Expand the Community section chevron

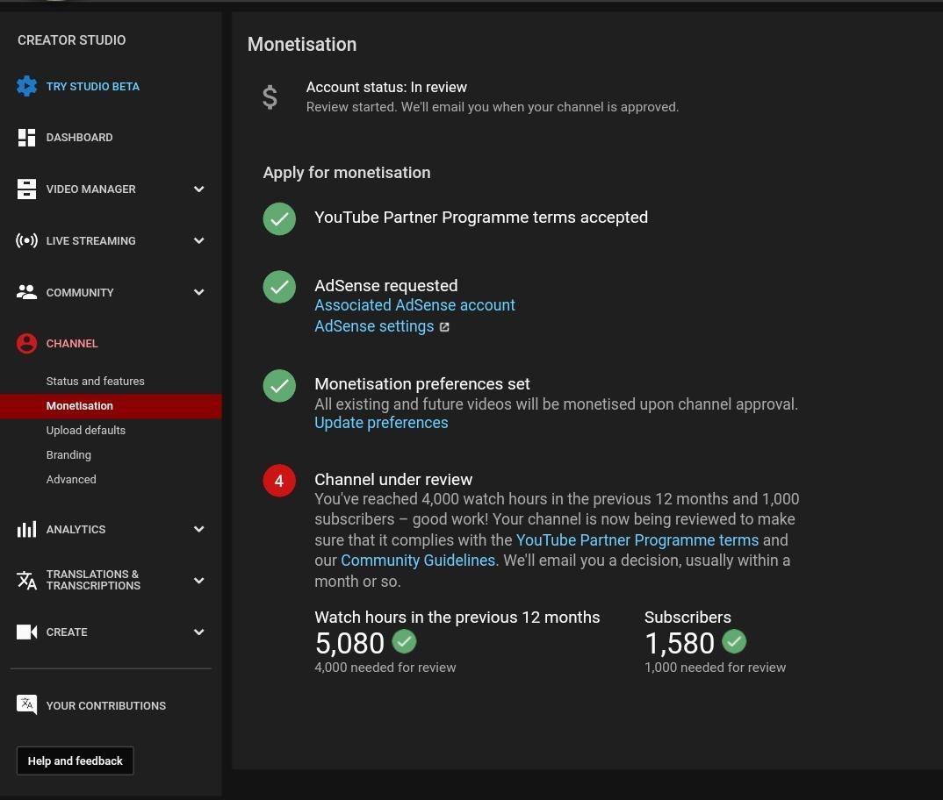tap(199, 292)
